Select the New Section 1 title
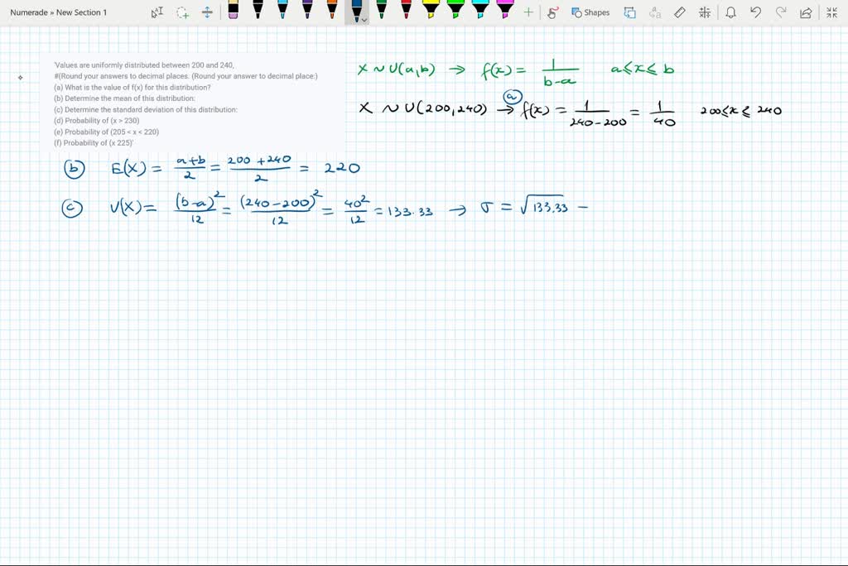This screenshot has width=848, height=566. (x=83, y=12)
